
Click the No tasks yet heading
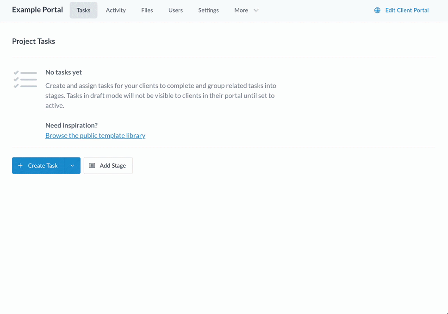coord(63,72)
